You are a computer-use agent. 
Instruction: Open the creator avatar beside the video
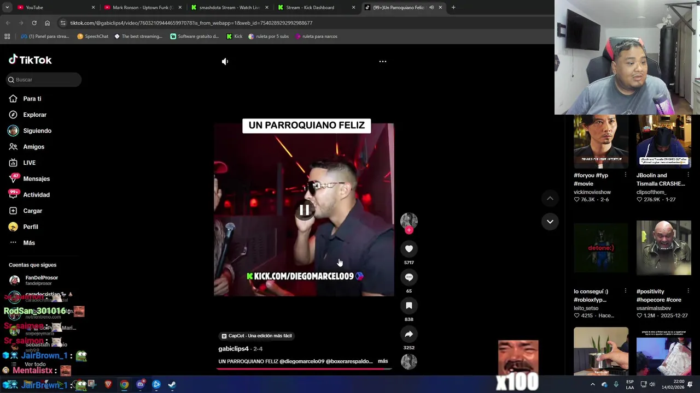click(409, 220)
